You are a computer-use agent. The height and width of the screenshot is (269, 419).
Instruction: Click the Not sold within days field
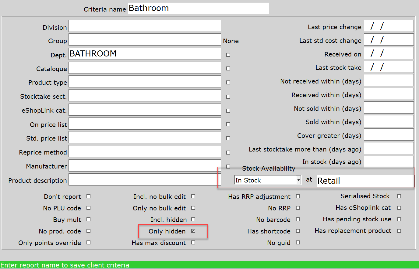coord(389,108)
